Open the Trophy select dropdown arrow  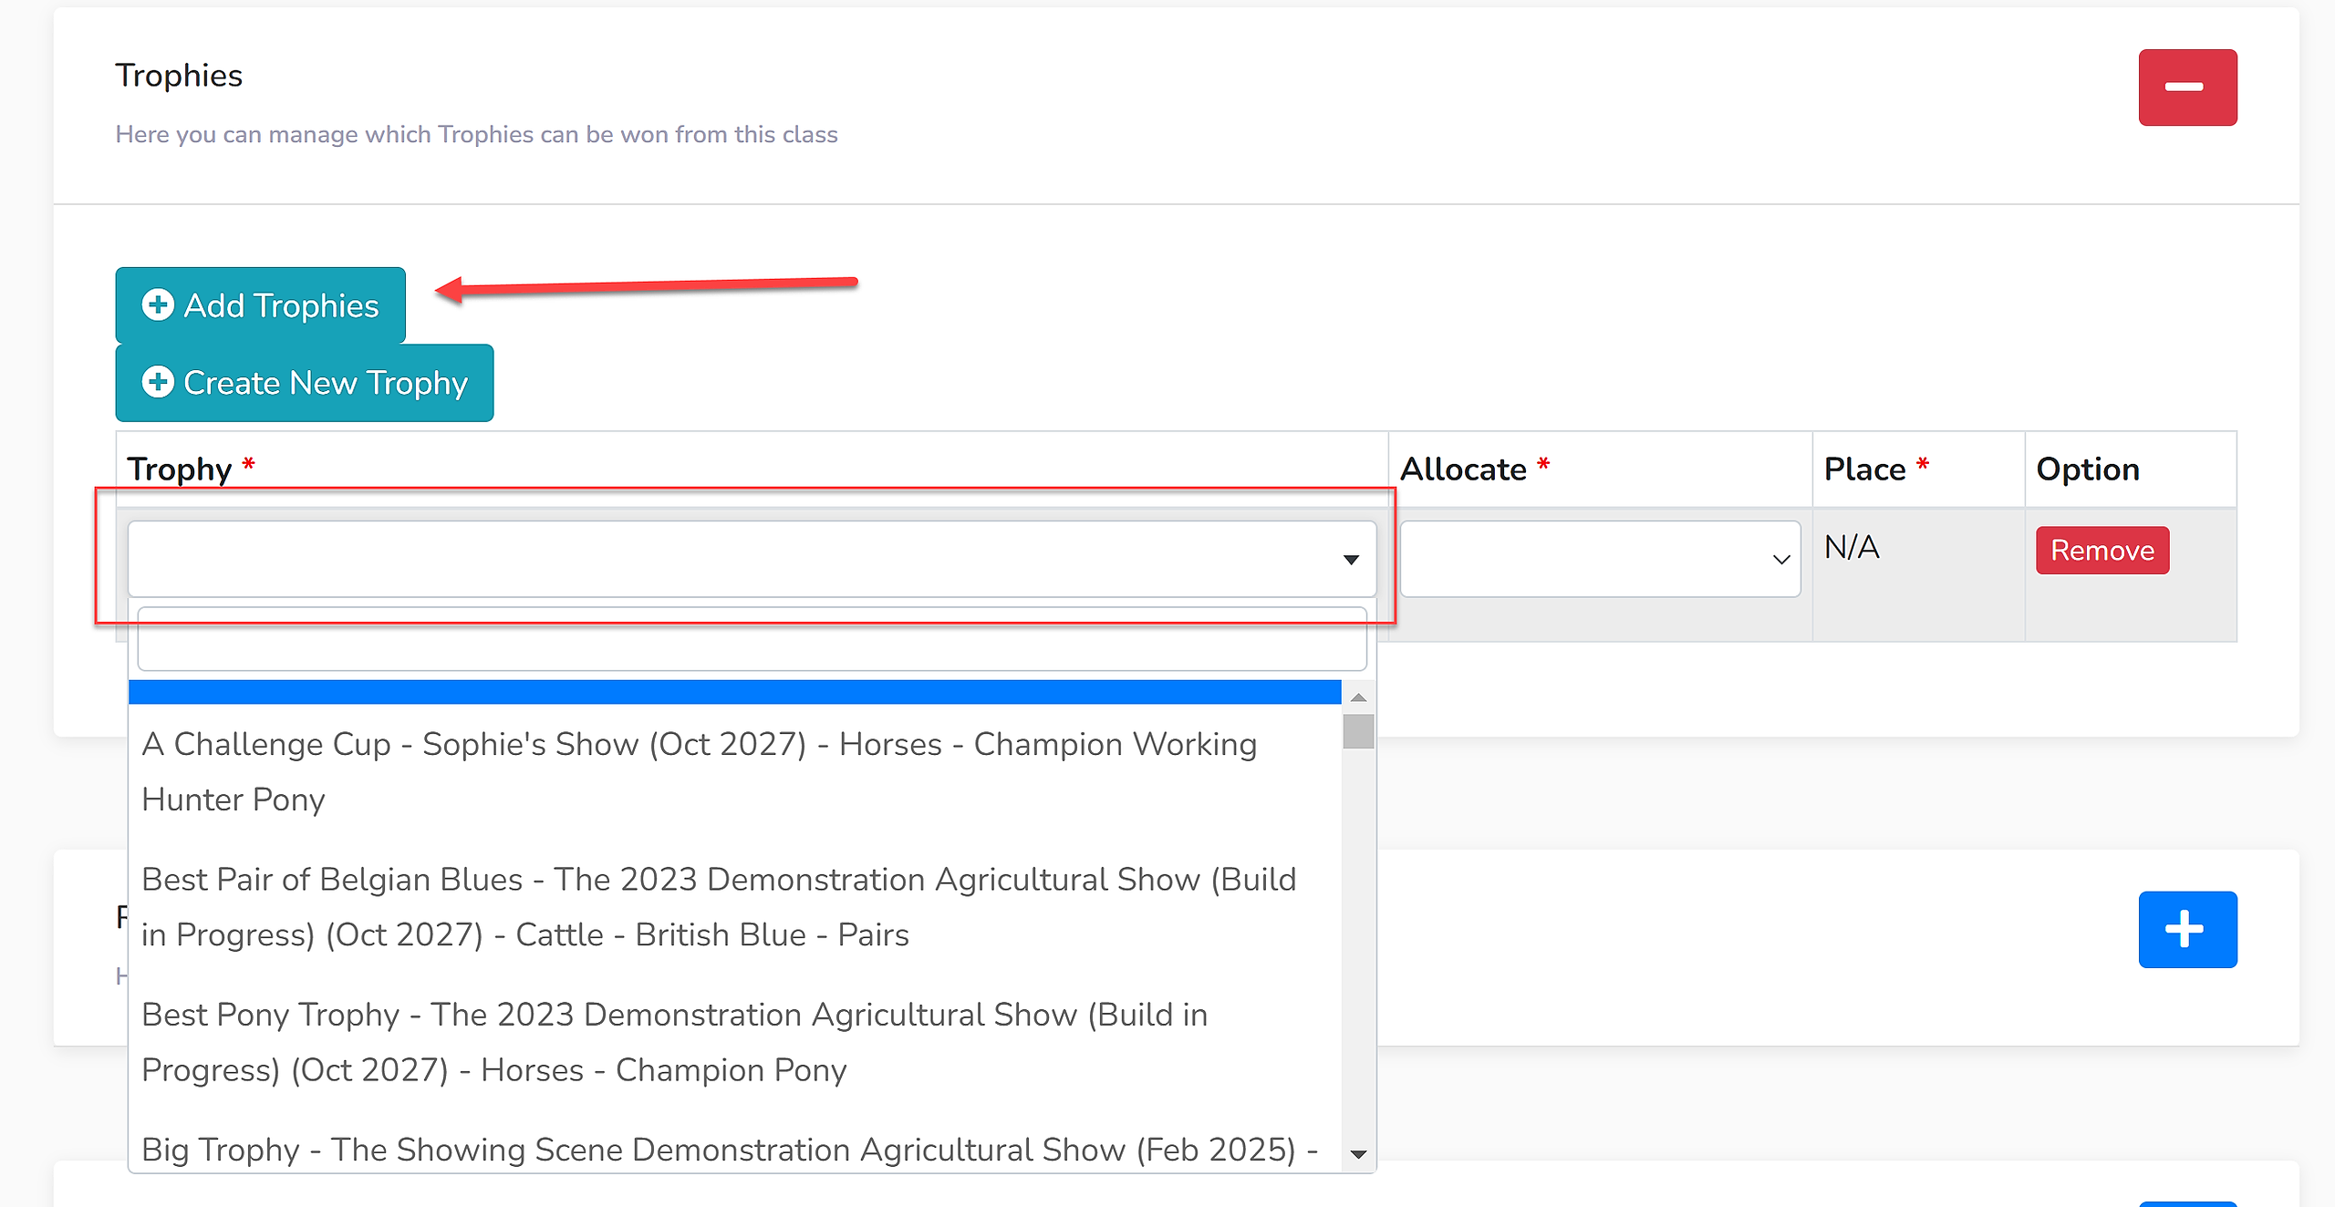click(x=1351, y=560)
